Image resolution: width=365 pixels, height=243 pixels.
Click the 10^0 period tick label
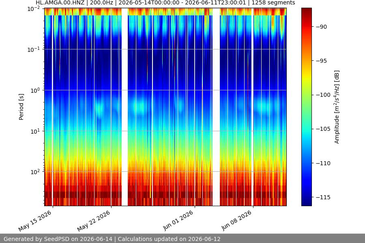[x=35, y=90]
